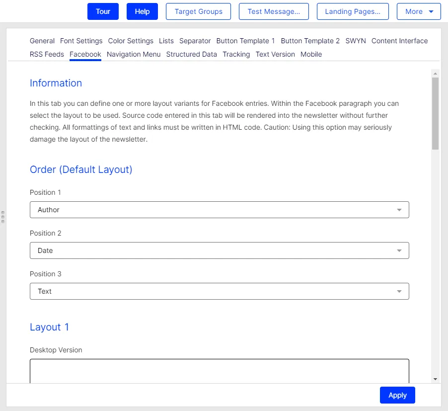Screen dimensions: 448x411
Task: Click the Desktop Version text area
Action: (x=220, y=371)
